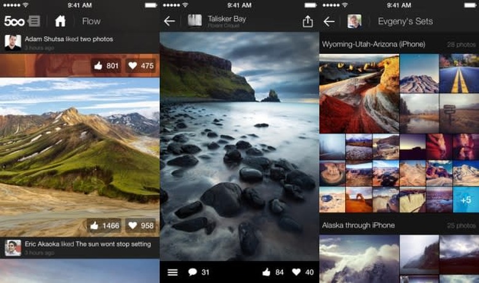This screenshot has height=283, width=479.
Task: Open Eric Akaoka's profile avatar
Action: 12,247
